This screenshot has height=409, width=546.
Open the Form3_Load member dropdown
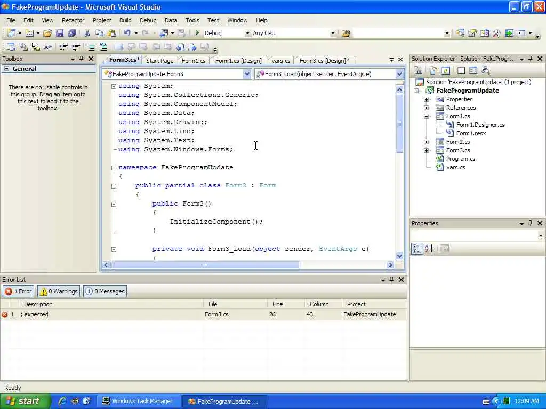pyautogui.click(x=399, y=74)
